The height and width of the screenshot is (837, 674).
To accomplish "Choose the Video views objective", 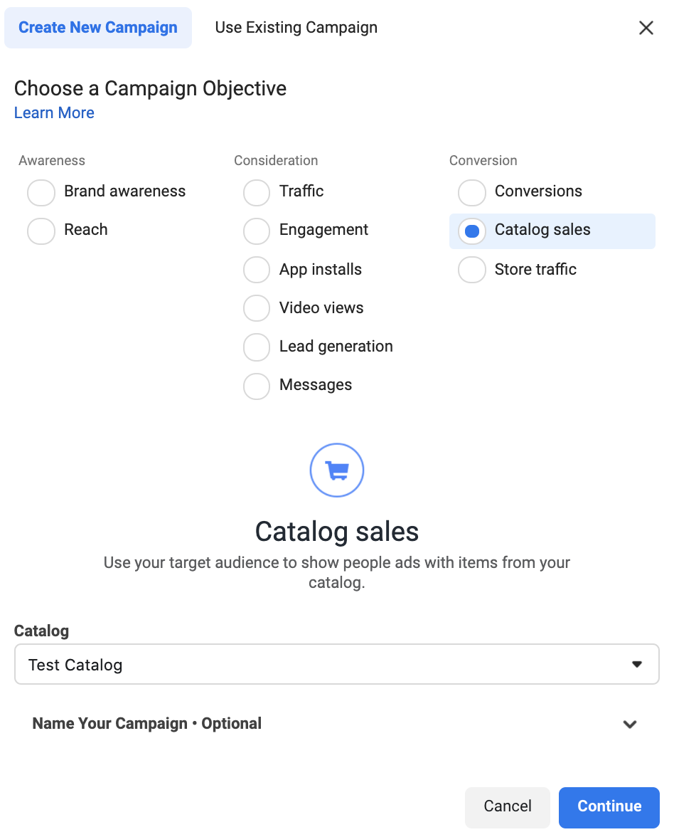I will [x=257, y=308].
